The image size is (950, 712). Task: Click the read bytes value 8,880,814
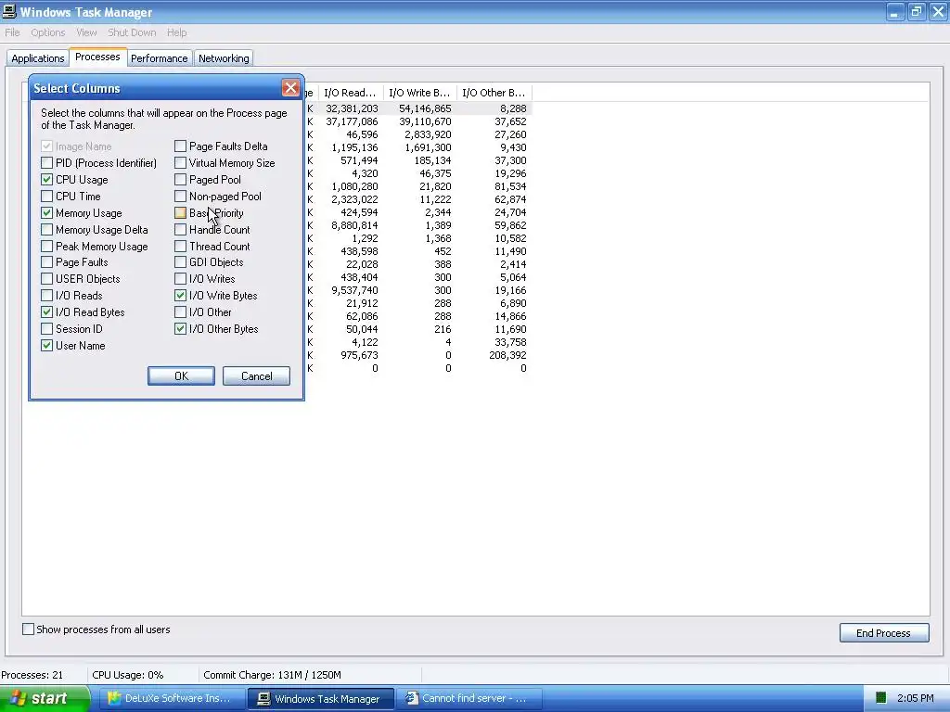pyautogui.click(x=354, y=225)
